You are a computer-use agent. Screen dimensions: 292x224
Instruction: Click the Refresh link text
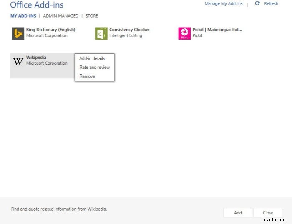point(271,3)
